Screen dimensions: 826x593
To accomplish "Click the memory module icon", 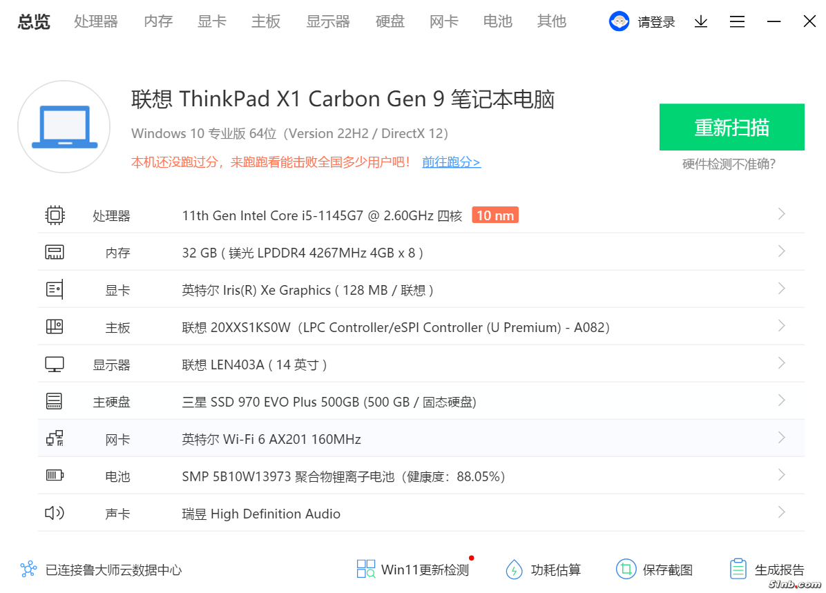I will click(x=55, y=253).
